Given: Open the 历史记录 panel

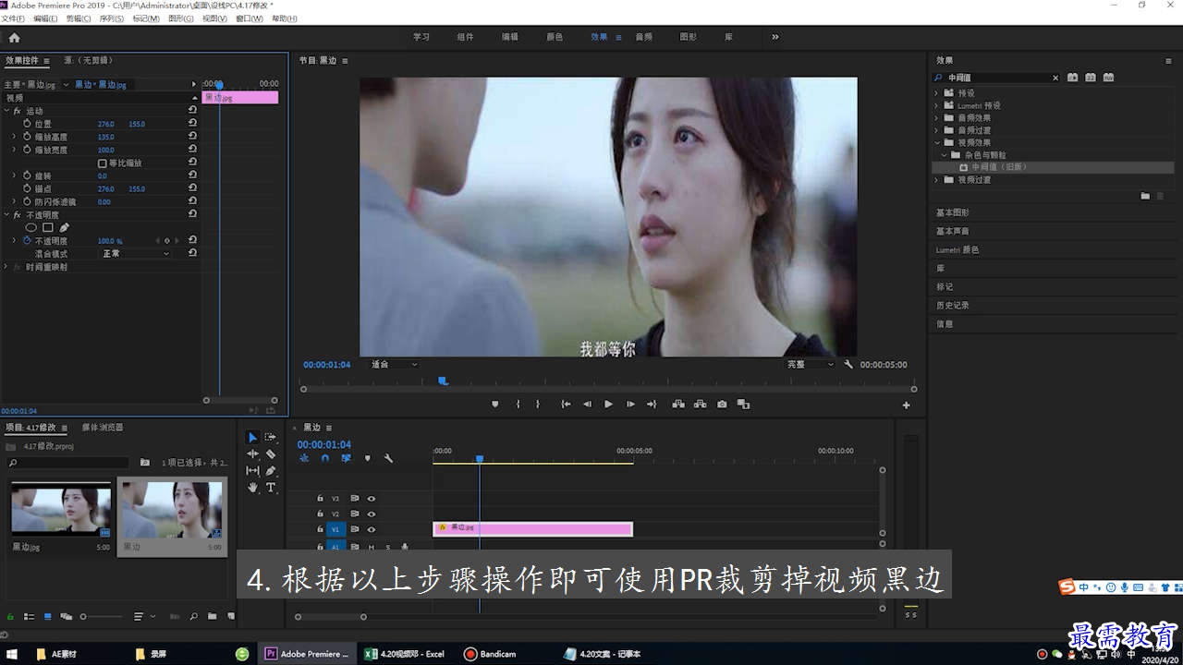Looking at the screenshot, I should [953, 305].
